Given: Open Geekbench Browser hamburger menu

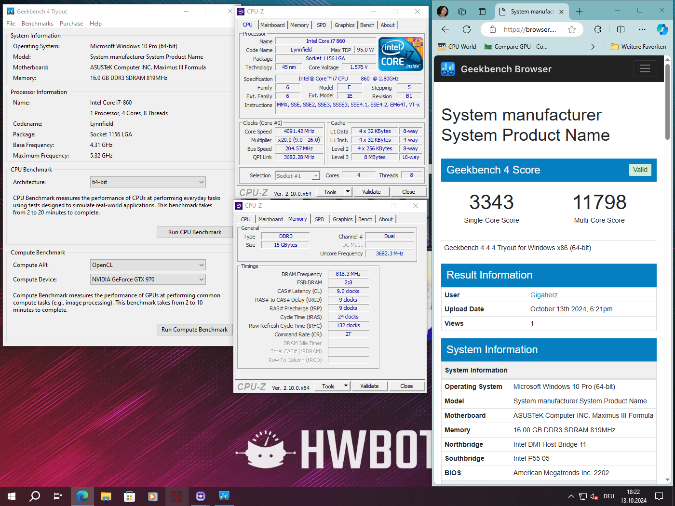Looking at the screenshot, I should click(645, 69).
